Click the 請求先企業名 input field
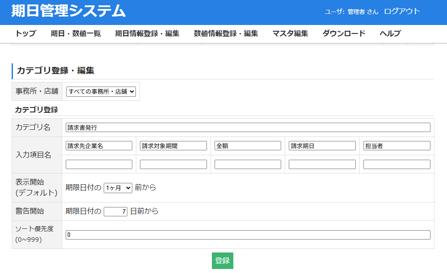The height and width of the screenshot is (273, 447). (x=99, y=146)
